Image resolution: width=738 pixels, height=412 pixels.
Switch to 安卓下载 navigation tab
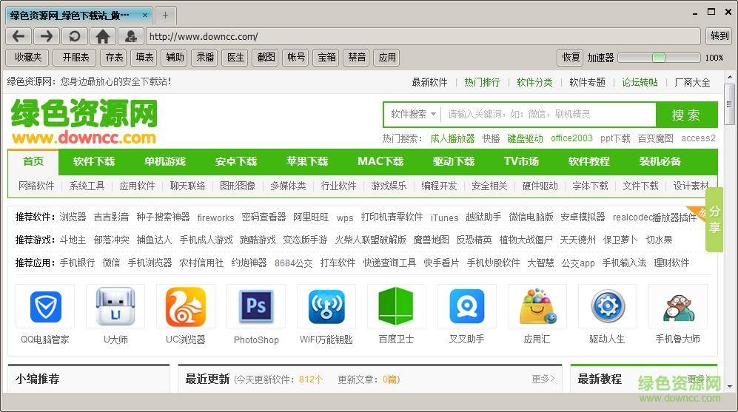point(236,161)
